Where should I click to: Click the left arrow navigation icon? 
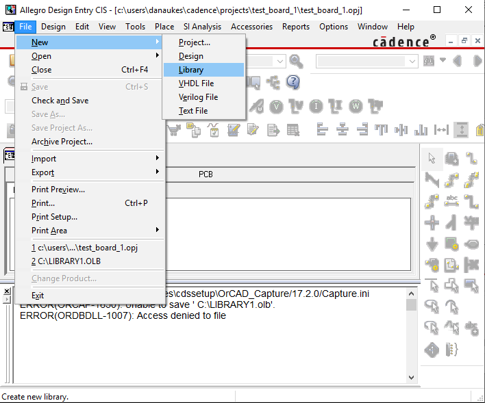[x=457, y=61]
